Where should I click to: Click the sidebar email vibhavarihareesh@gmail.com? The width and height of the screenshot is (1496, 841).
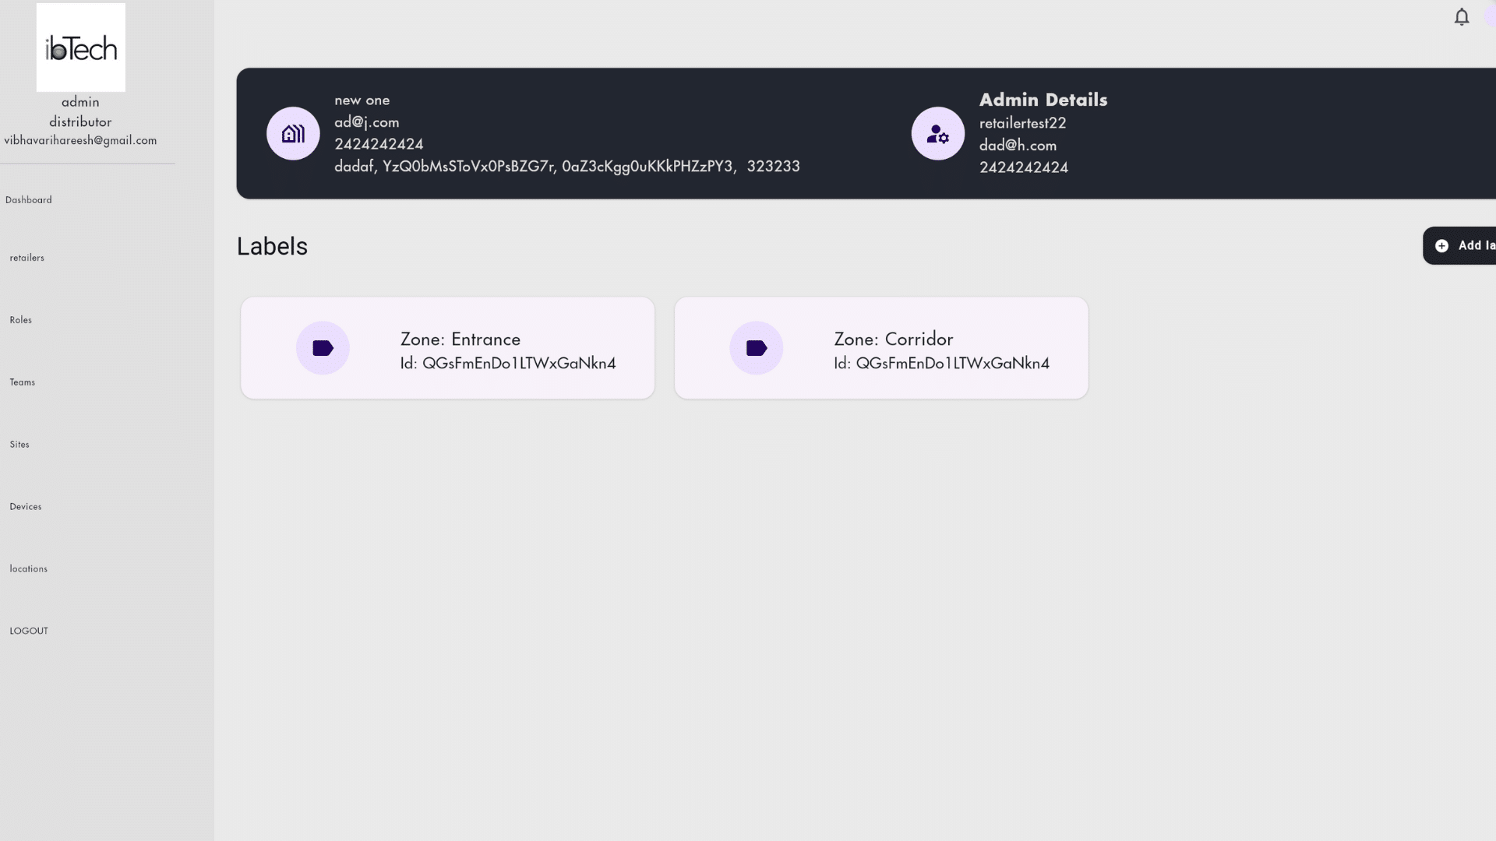(x=81, y=140)
